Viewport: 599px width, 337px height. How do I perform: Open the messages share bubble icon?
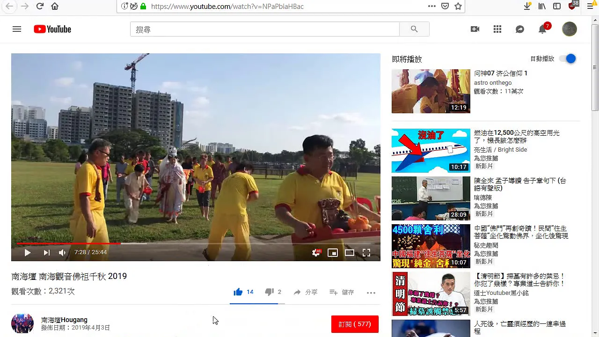[520, 29]
